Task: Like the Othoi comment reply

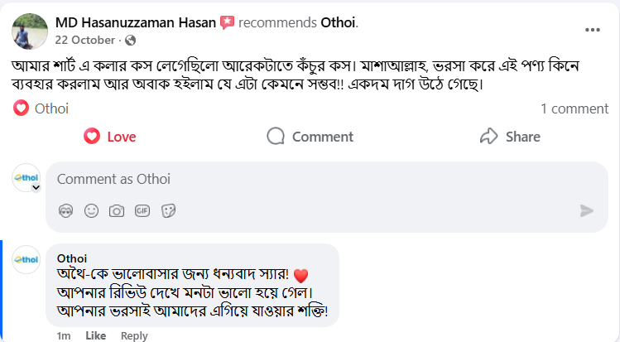Action: (96, 335)
